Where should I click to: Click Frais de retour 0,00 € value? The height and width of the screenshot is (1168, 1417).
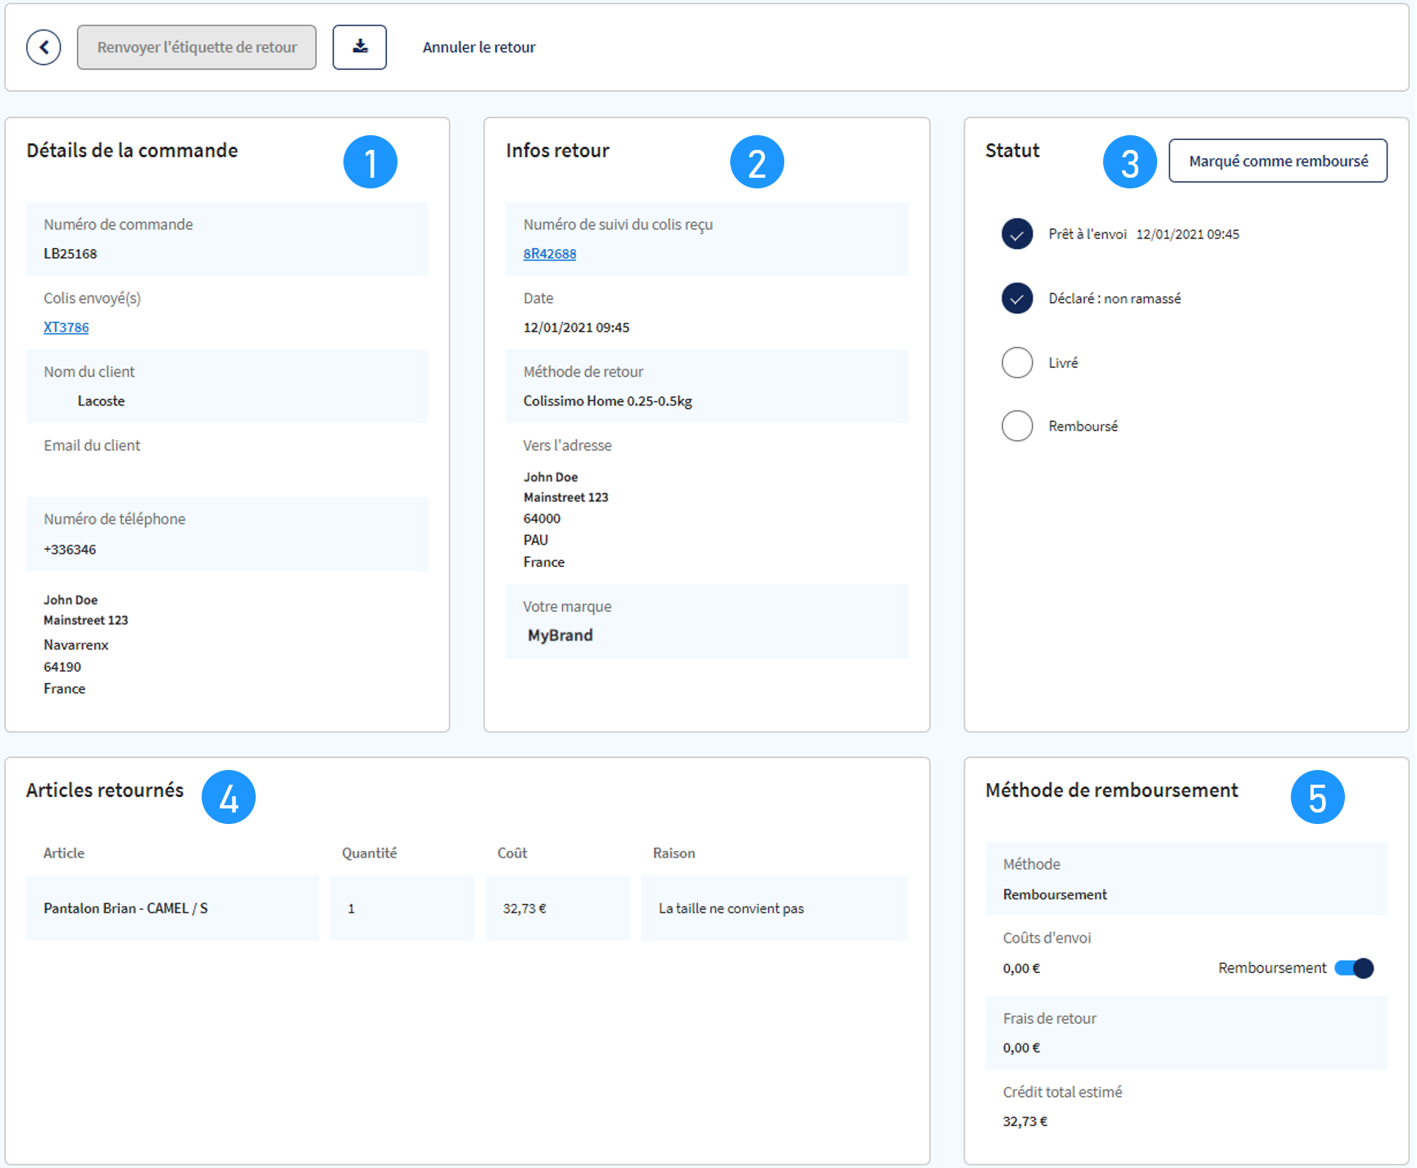[1021, 1048]
